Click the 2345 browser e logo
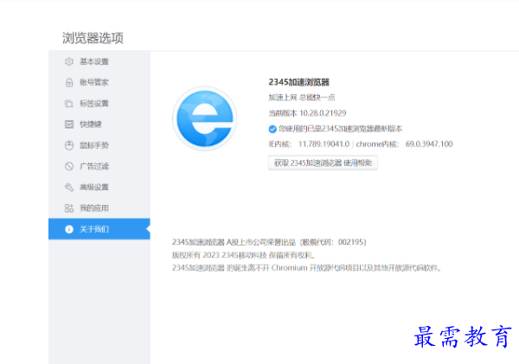The height and width of the screenshot is (364, 519). click(x=205, y=118)
